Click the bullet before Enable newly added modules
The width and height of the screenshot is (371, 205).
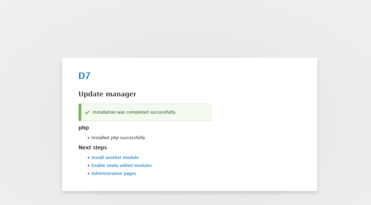[89, 166]
